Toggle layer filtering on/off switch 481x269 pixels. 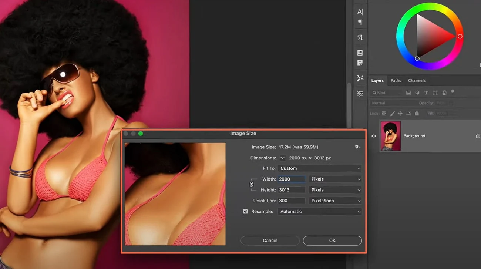pyautogui.click(x=453, y=91)
